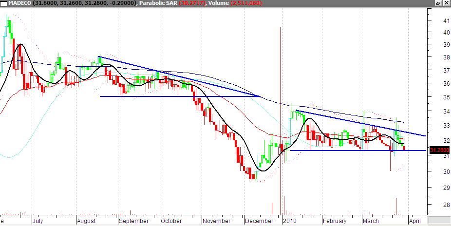Close the MADECO chart window
Viewport: 451px width, 226px height.
446,3
